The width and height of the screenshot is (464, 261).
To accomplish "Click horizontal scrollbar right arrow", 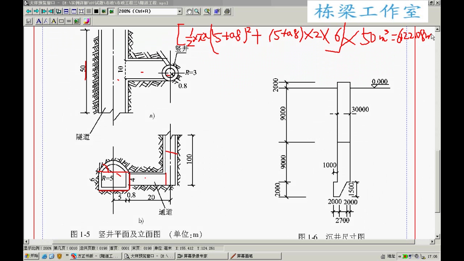I will pyautogui.click(x=432, y=242).
